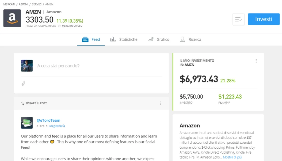Click the Statistiche bar chart icon

(x=113, y=39)
